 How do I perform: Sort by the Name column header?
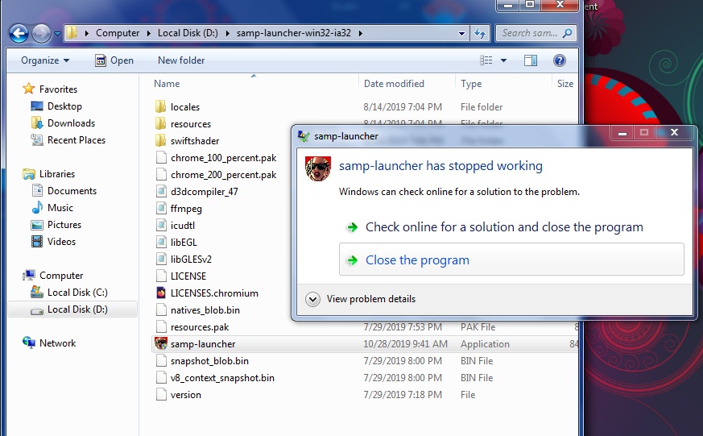[167, 84]
